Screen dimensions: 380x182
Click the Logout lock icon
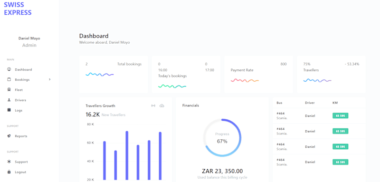[x=9, y=172]
